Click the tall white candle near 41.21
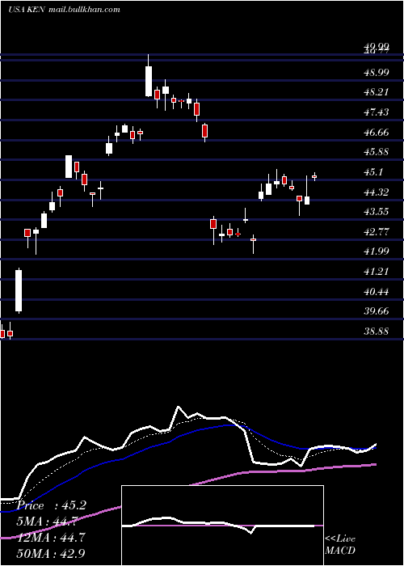This screenshot has height=566, width=404. 19,290
